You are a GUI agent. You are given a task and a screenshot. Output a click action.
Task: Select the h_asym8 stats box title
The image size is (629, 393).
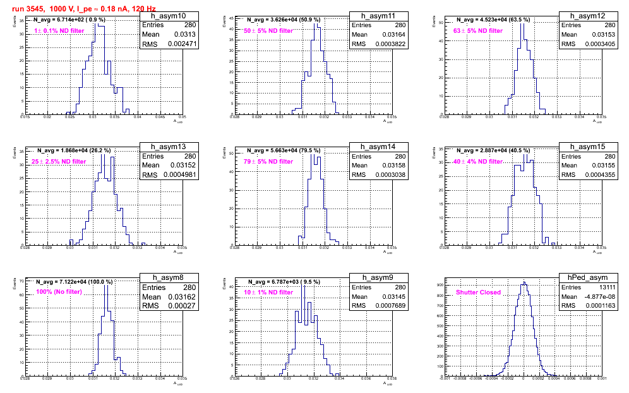pyautogui.click(x=169, y=278)
